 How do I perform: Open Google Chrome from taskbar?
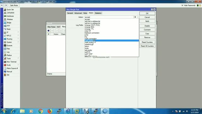coord(41,111)
